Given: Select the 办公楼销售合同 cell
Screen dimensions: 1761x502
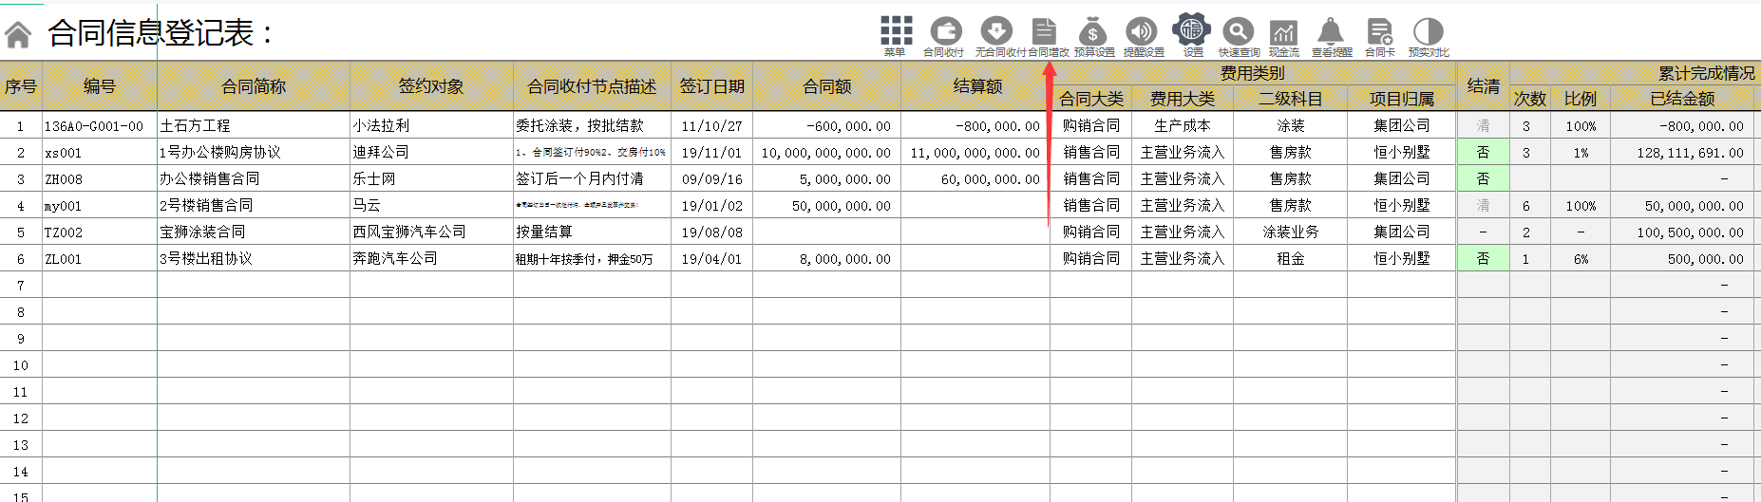Looking at the screenshot, I should tap(254, 178).
